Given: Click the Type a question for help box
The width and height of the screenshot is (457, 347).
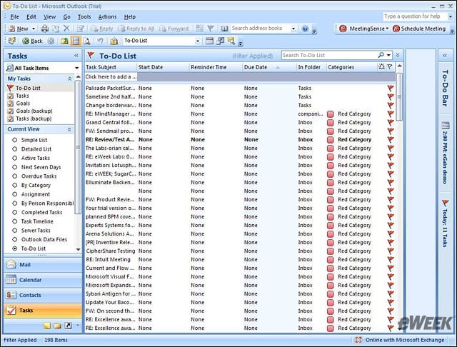Looking at the screenshot, I should coord(415,16).
